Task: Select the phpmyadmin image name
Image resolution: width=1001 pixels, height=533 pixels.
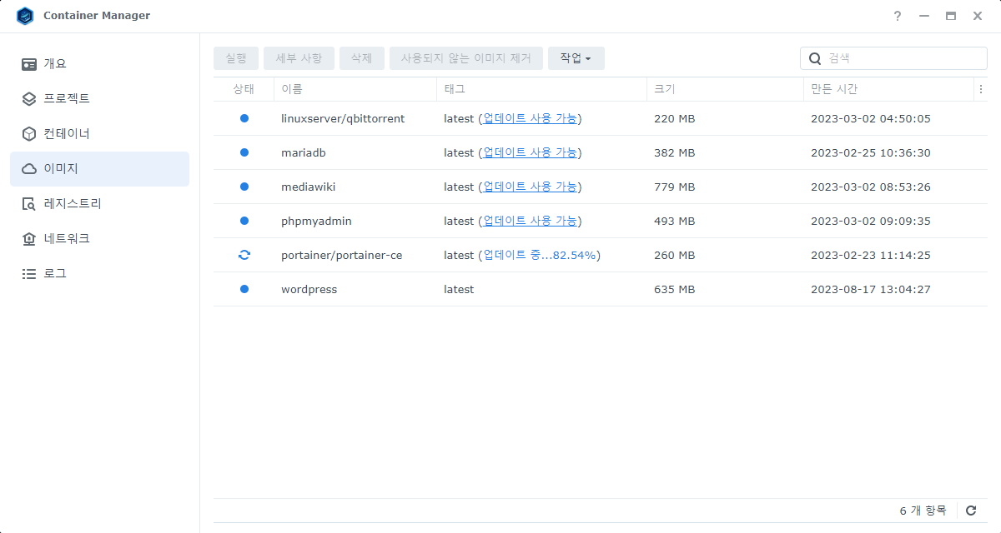Action: tap(316, 221)
